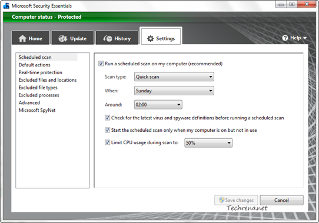The width and height of the screenshot is (319, 223).
Task: Click the Save changes button
Action: [236, 200]
